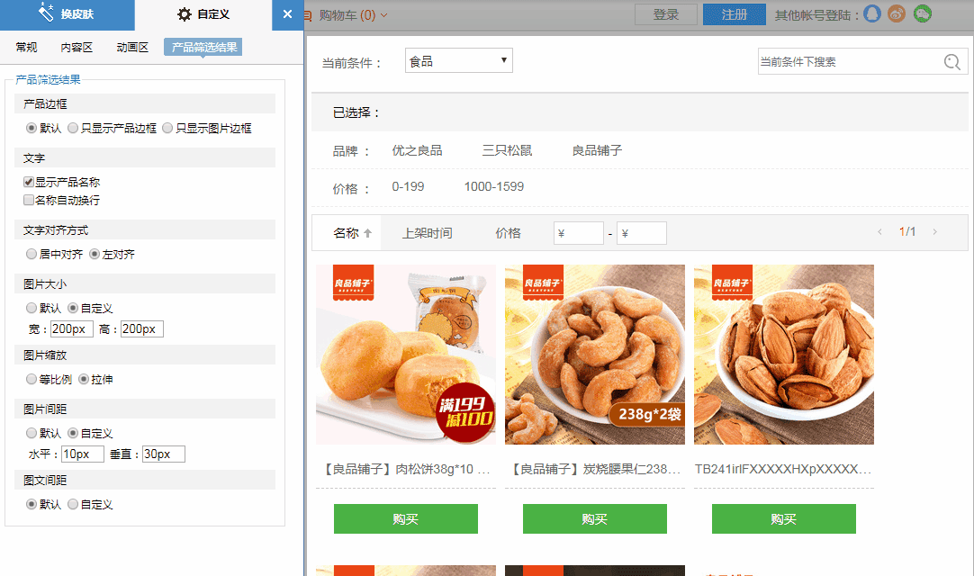This screenshot has height=576, width=974.
Task: Click the ascending sort arrow by 名称
Action: [368, 234]
